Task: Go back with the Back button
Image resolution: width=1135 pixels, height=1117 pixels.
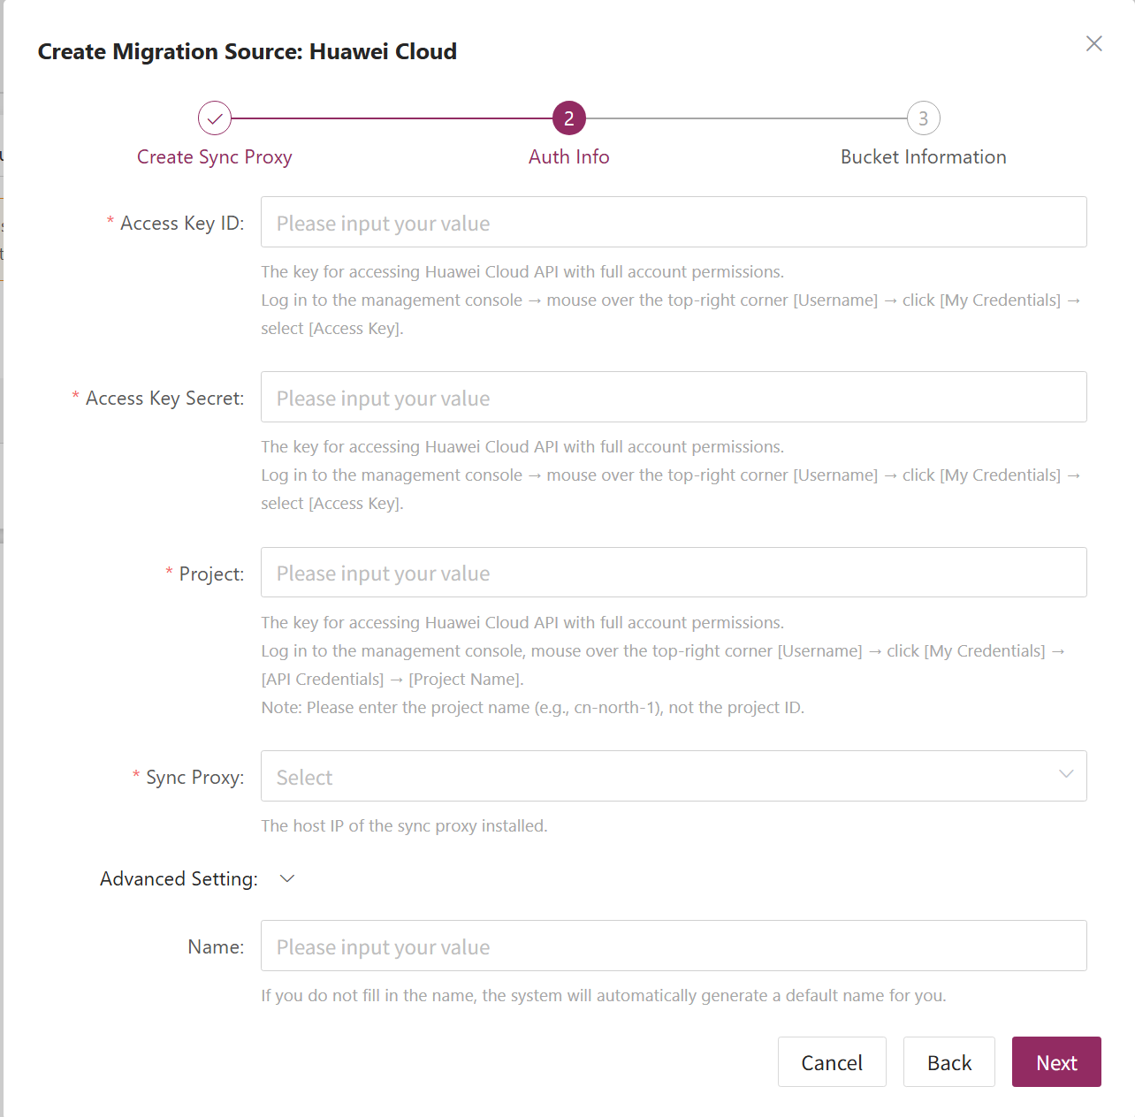Action: pos(948,1062)
